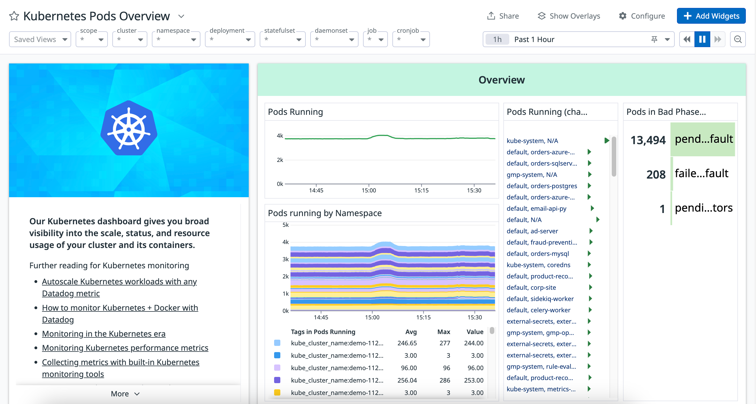This screenshot has height=404, width=756.
Task: Open the deployment filter dropdown
Action: (x=230, y=39)
